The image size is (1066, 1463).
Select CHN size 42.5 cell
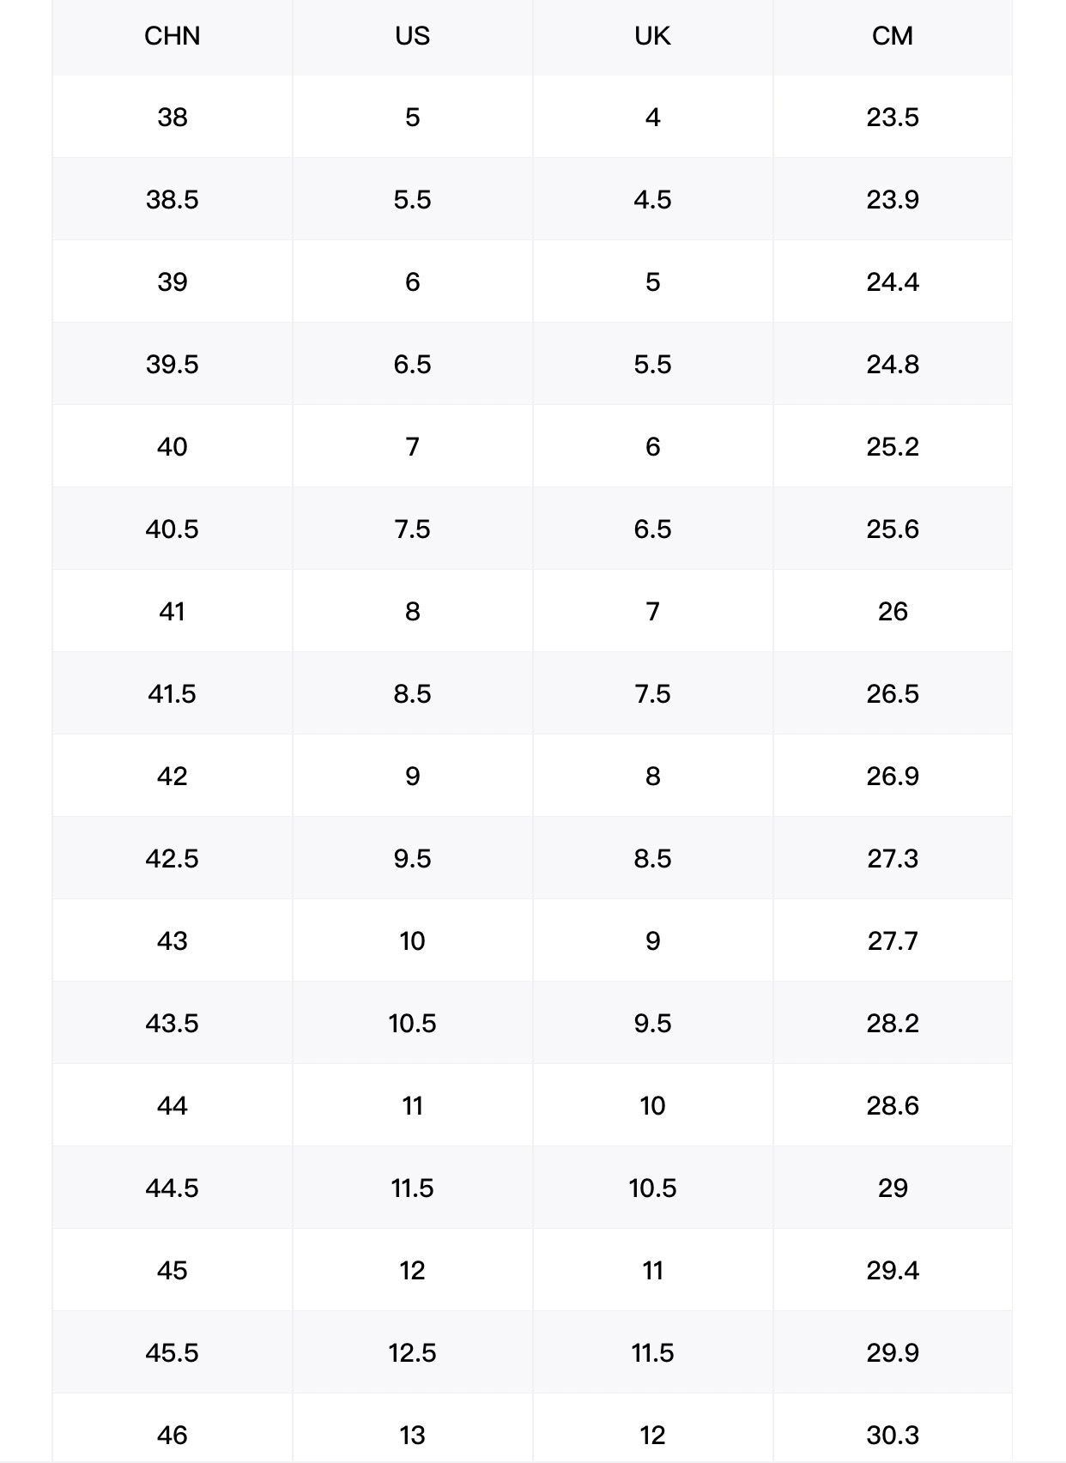point(172,858)
